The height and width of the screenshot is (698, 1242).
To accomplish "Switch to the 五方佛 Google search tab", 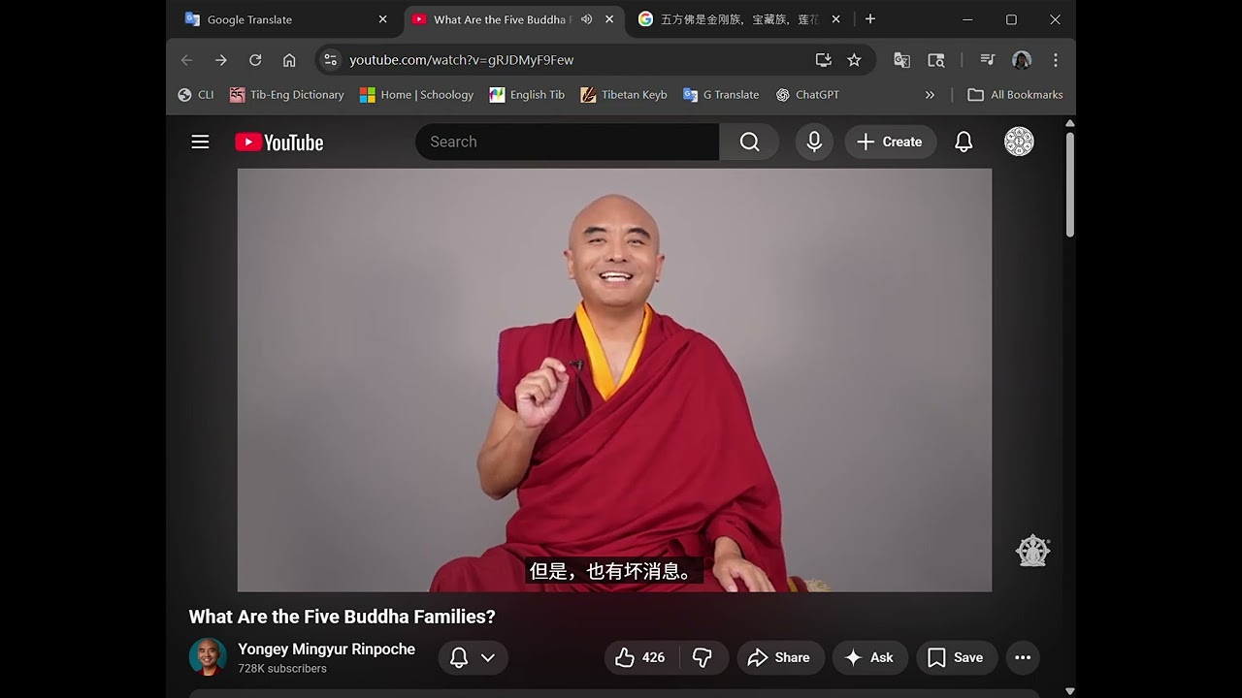I will 739,19.
